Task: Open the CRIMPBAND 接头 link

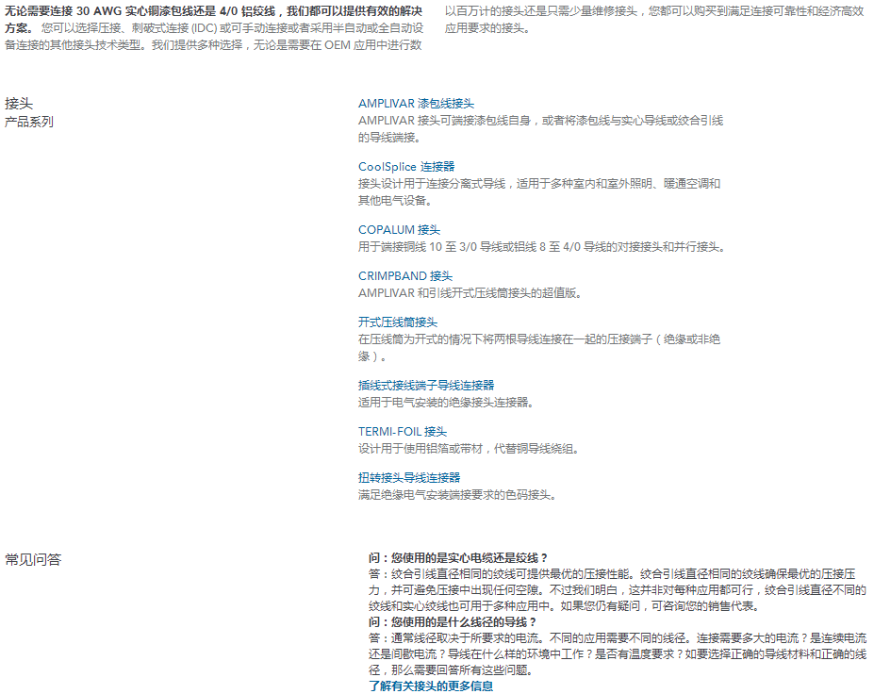Action: [x=405, y=276]
